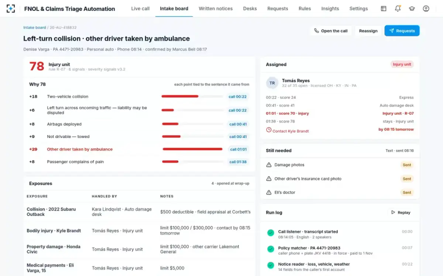Click the NOTES column header
443x276 pixels.
pyautogui.click(x=167, y=196)
